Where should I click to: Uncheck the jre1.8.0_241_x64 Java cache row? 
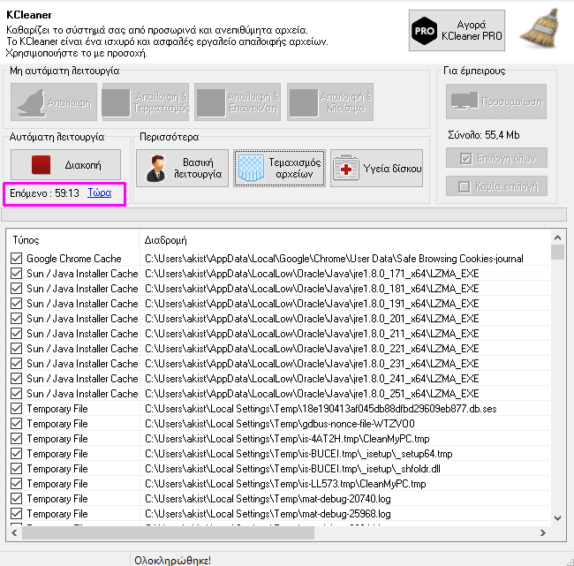pyautogui.click(x=16, y=379)
